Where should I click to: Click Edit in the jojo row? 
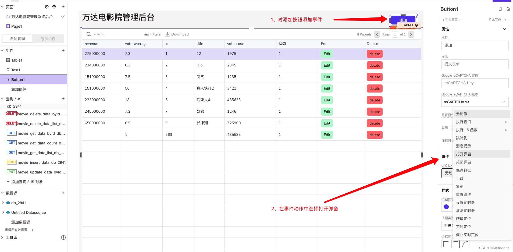327,65
